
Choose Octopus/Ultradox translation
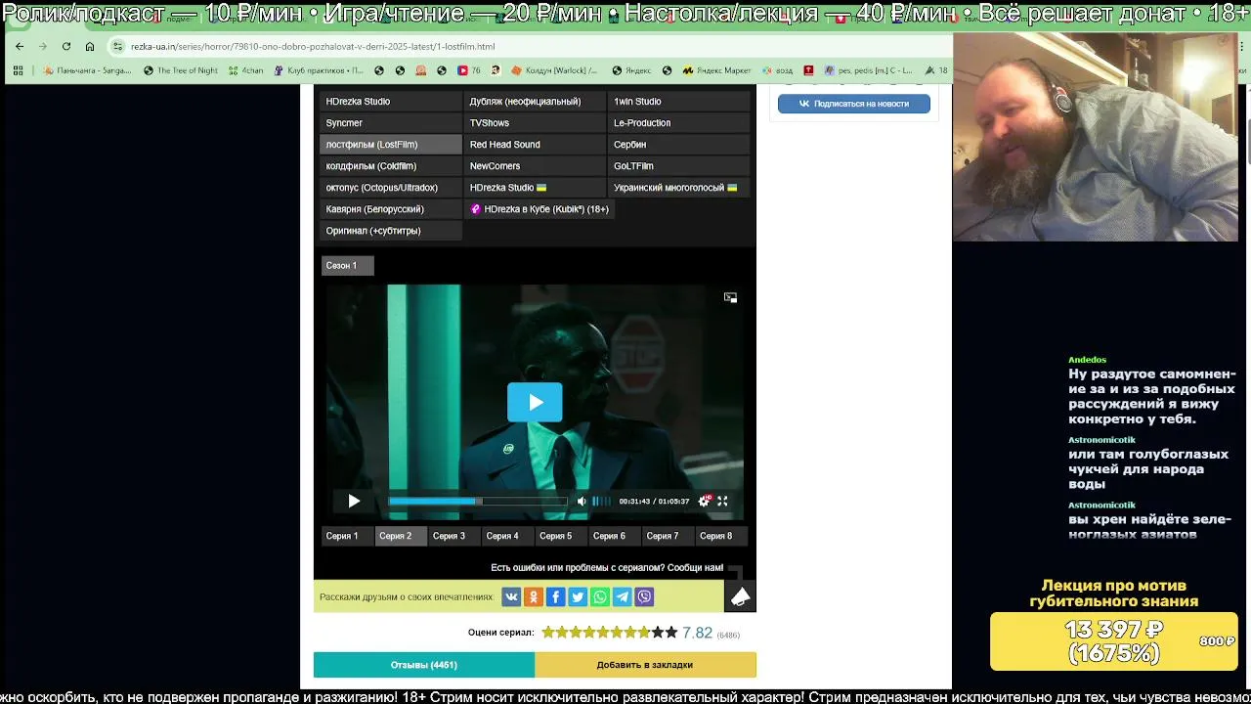click(x=390, y=188)
